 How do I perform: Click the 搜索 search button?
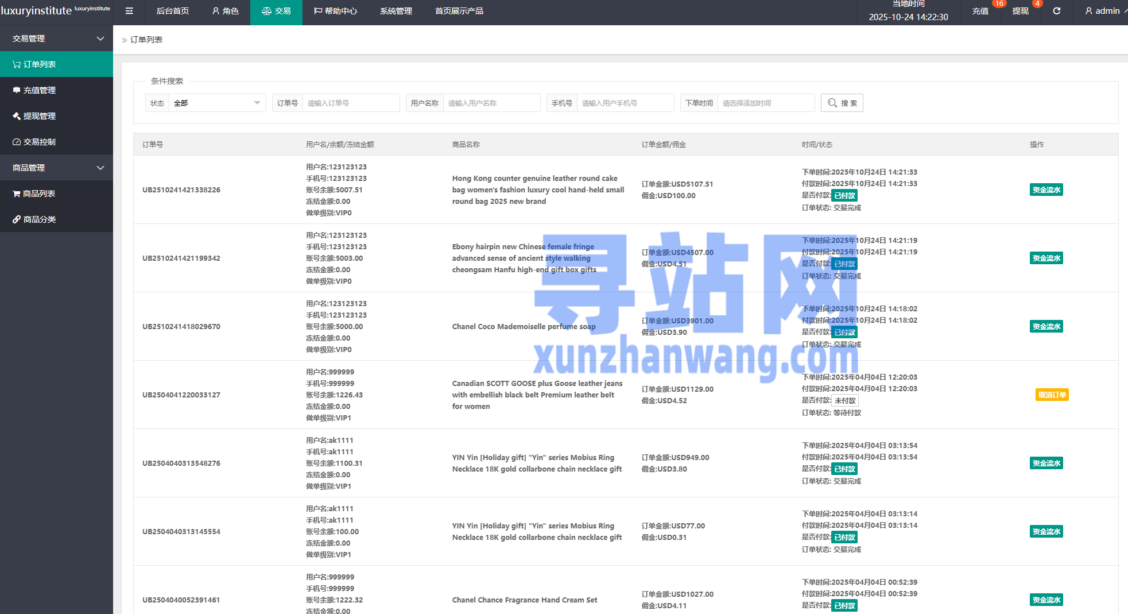(842, 103)
